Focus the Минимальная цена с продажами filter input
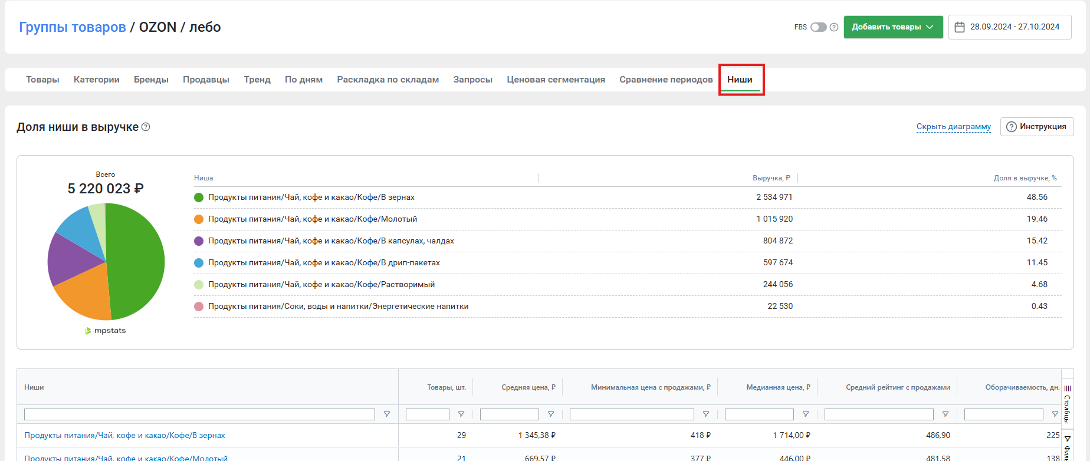 (632, 414)
